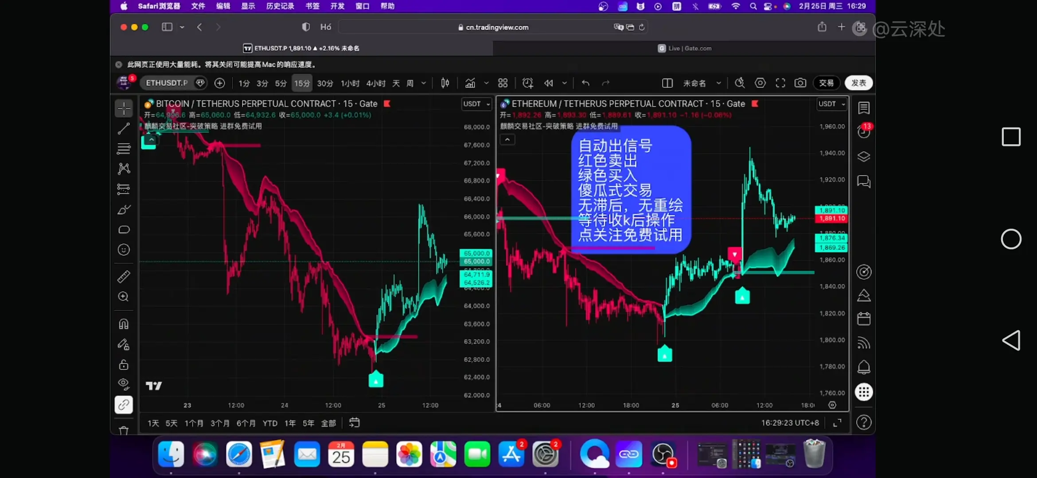The image size is (1037, 478).
Task: Expand the USDT currency dropdown on the Bitcoin chart
Action: point(476,104)
